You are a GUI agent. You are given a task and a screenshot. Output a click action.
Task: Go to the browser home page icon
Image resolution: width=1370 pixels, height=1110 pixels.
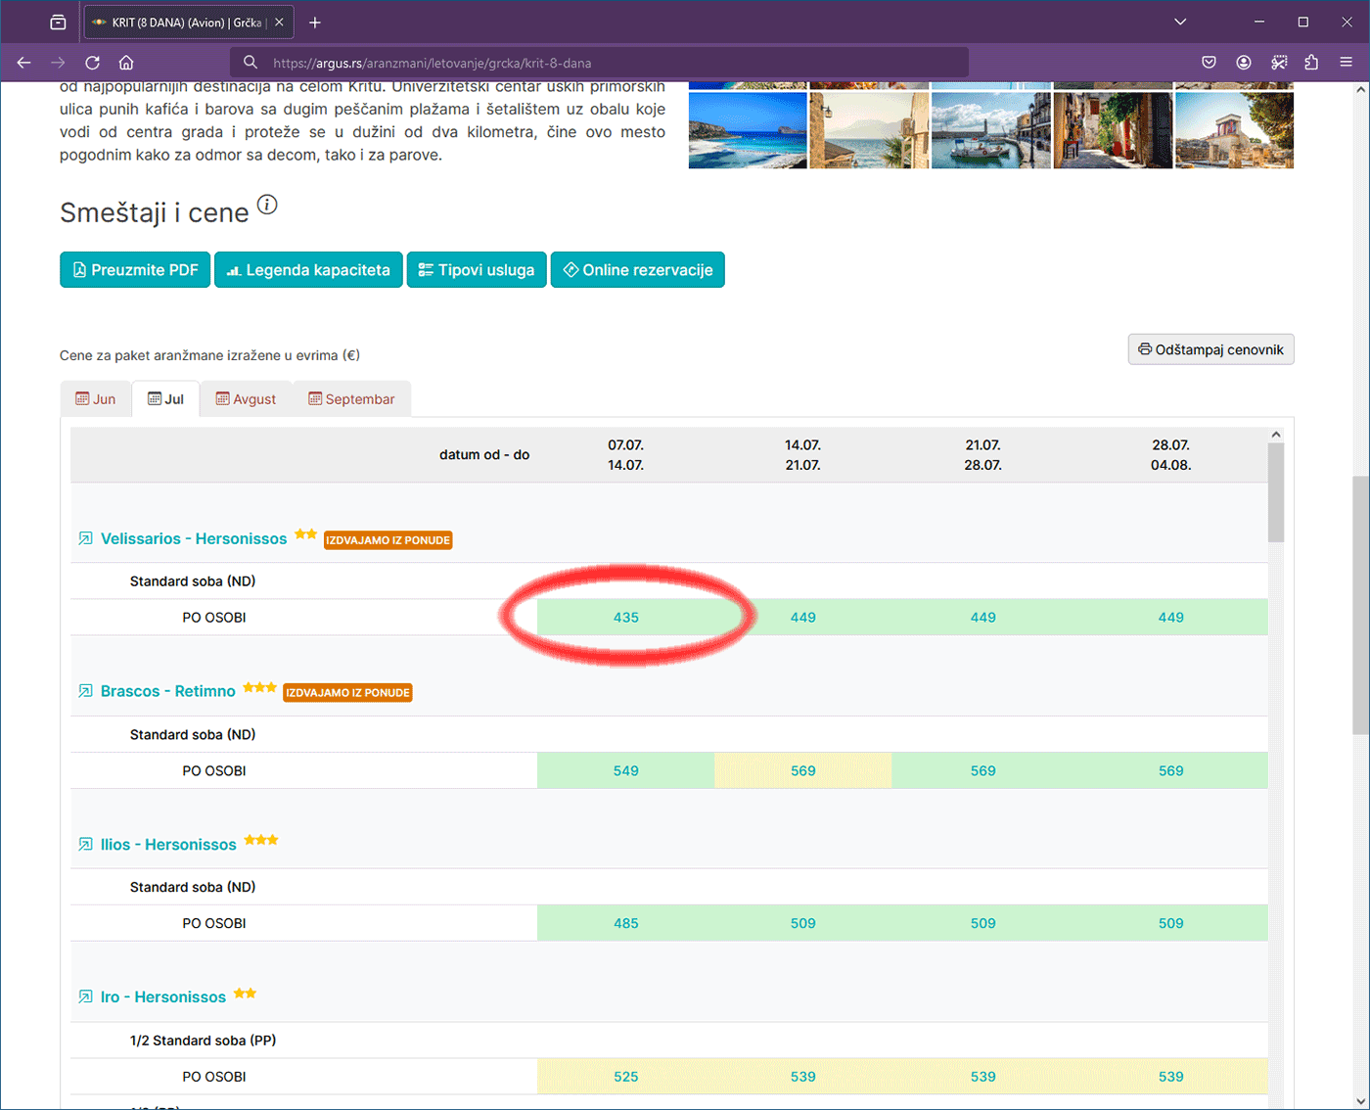tap(126, 63)
